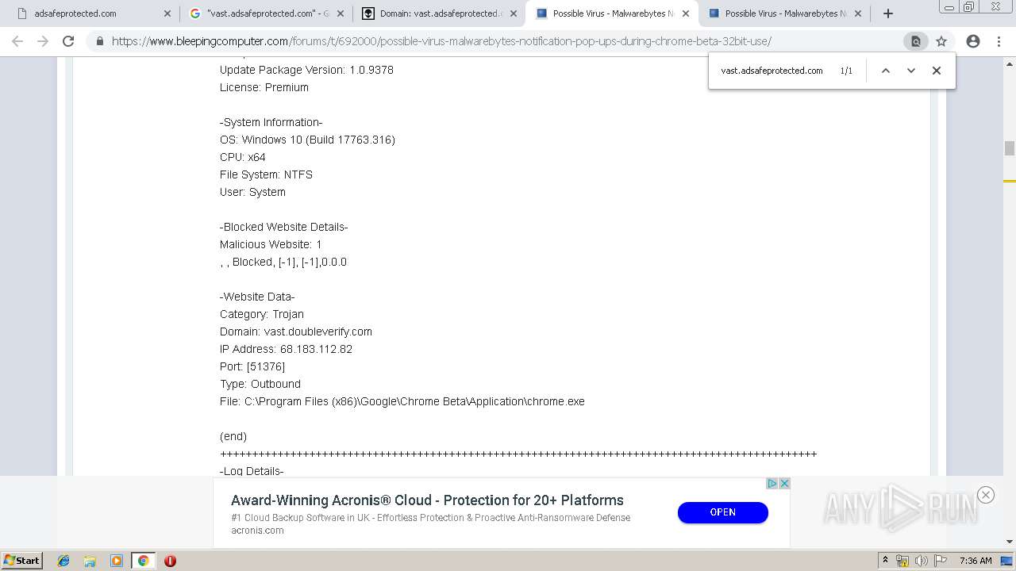Select the Category: Trojan line
1016x571 pixels.
coord(262,314)
